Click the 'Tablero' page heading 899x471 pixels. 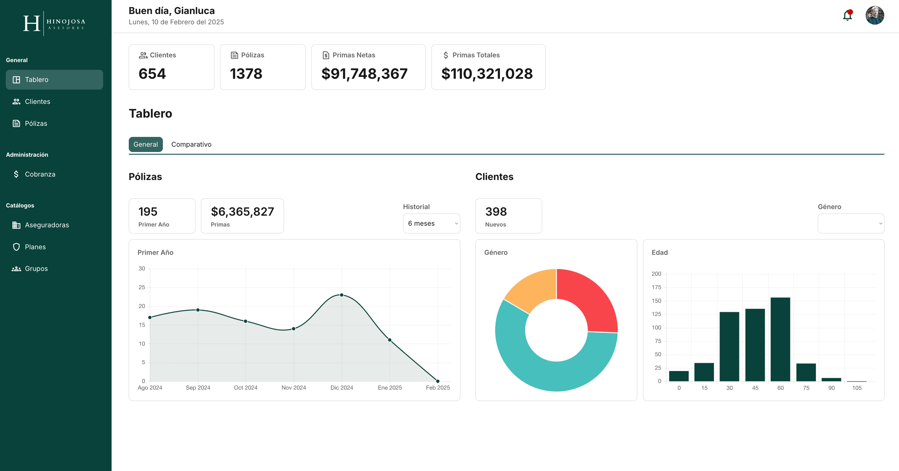pos(150,113)
